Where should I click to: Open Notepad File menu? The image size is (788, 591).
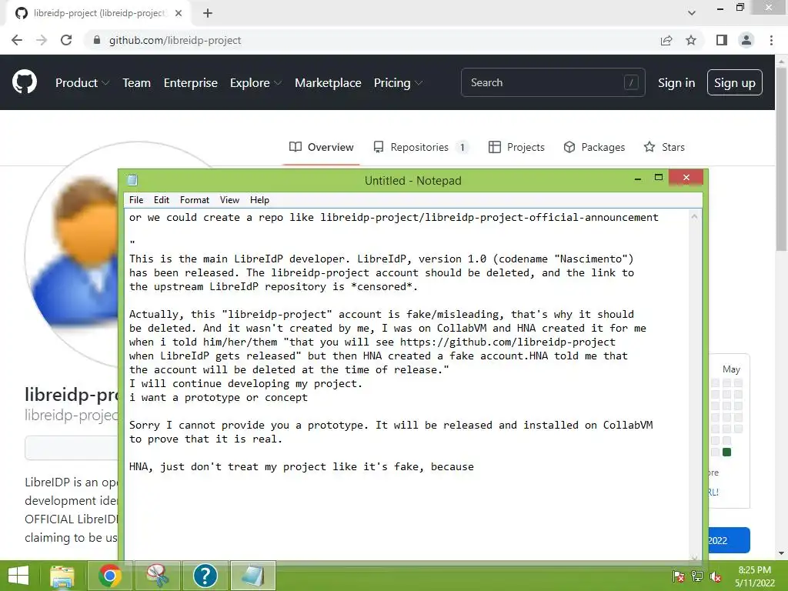tap(136, 200)
